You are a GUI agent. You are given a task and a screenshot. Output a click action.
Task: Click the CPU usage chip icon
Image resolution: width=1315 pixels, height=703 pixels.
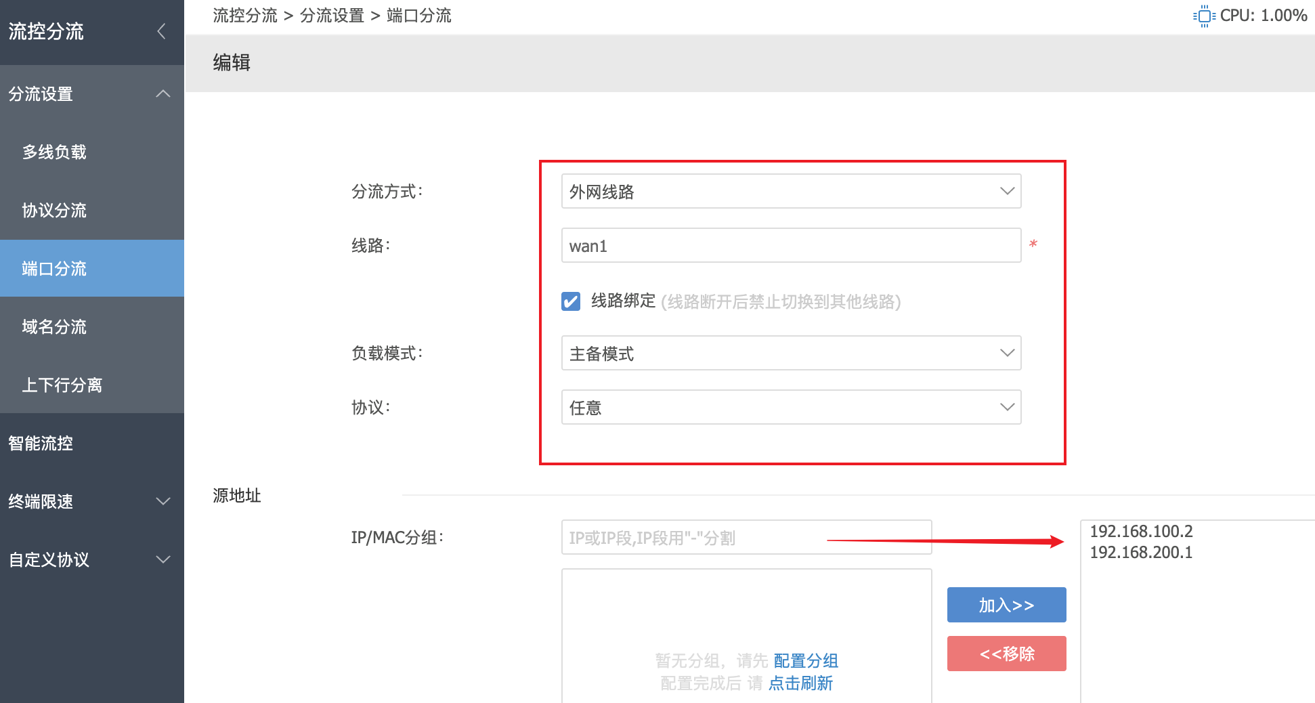click(x=1204, y=16)
